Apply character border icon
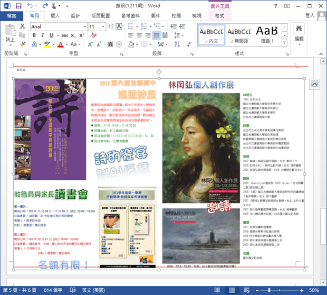Viewport: 327px width, 295px height. click(x=119, y=26)
